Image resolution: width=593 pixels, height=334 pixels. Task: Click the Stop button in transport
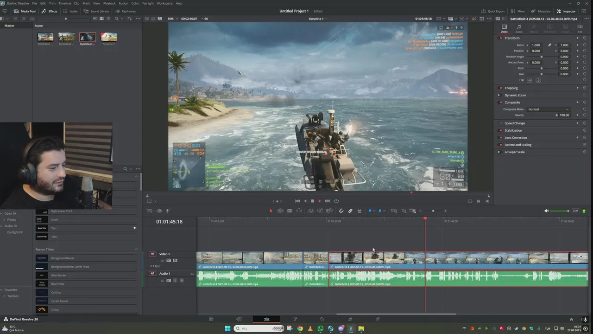[x=312, y=201]
